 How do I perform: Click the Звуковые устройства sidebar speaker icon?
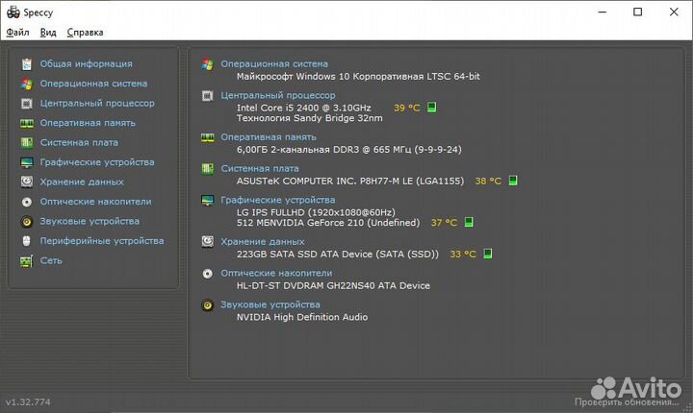[x=27, y=221]
